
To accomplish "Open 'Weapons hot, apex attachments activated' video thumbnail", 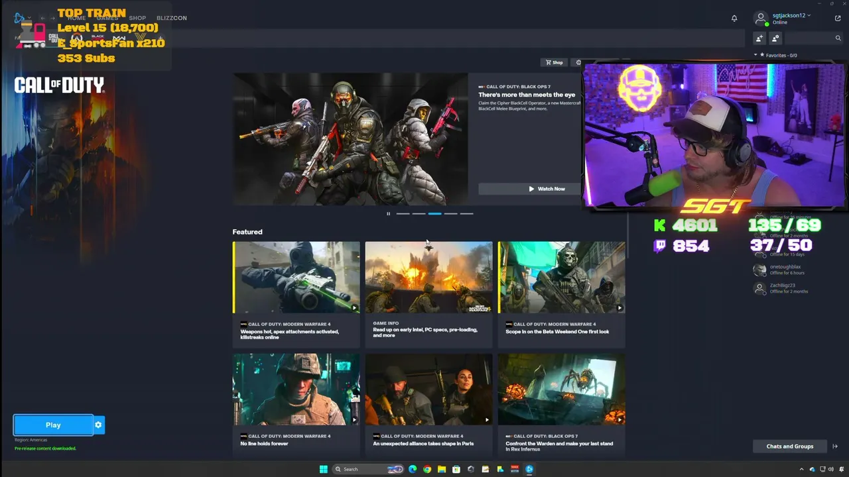I will 296,277.
